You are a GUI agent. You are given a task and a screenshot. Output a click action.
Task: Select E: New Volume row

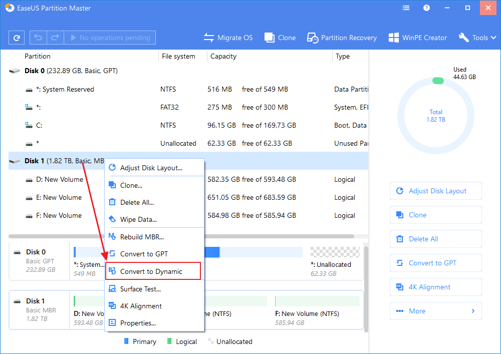188,198
